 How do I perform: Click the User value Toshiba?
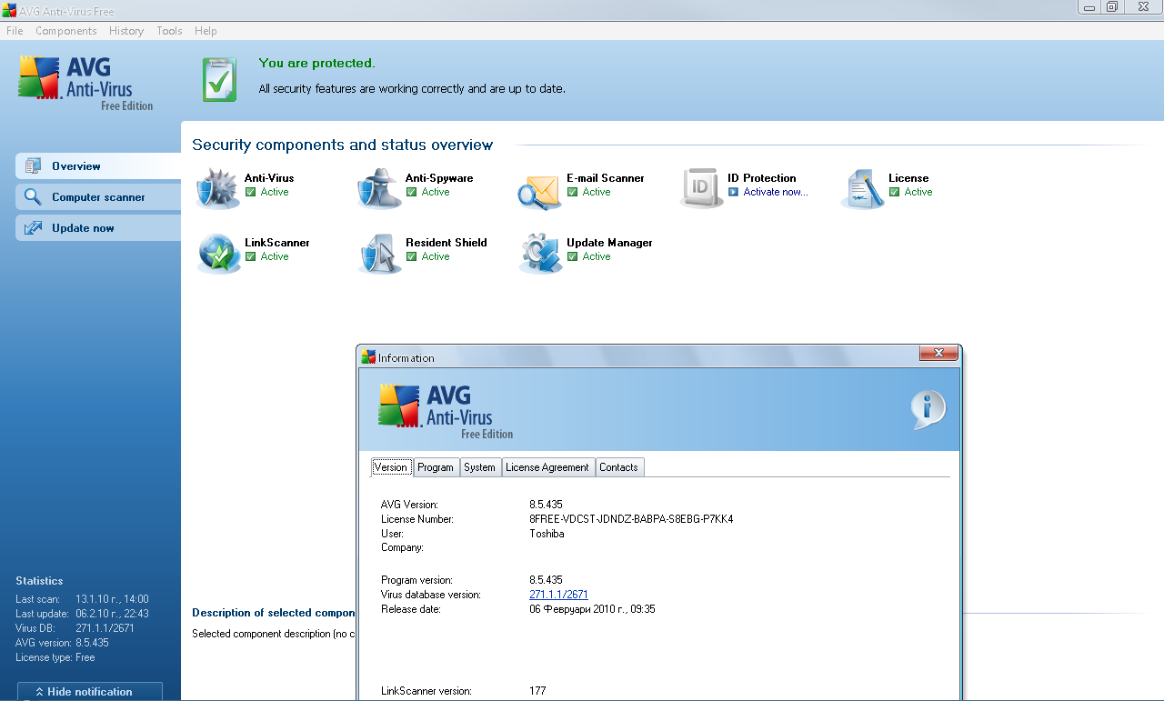[547, 534]
